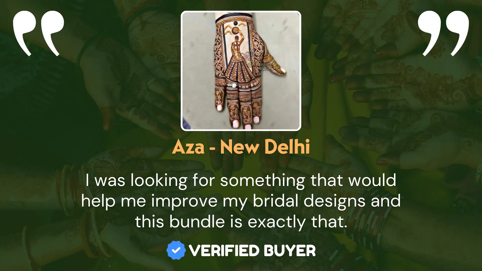This screenshot has height=271, width=482.
Task: Click the Aza - New Delhi heading
Action: 241,147
